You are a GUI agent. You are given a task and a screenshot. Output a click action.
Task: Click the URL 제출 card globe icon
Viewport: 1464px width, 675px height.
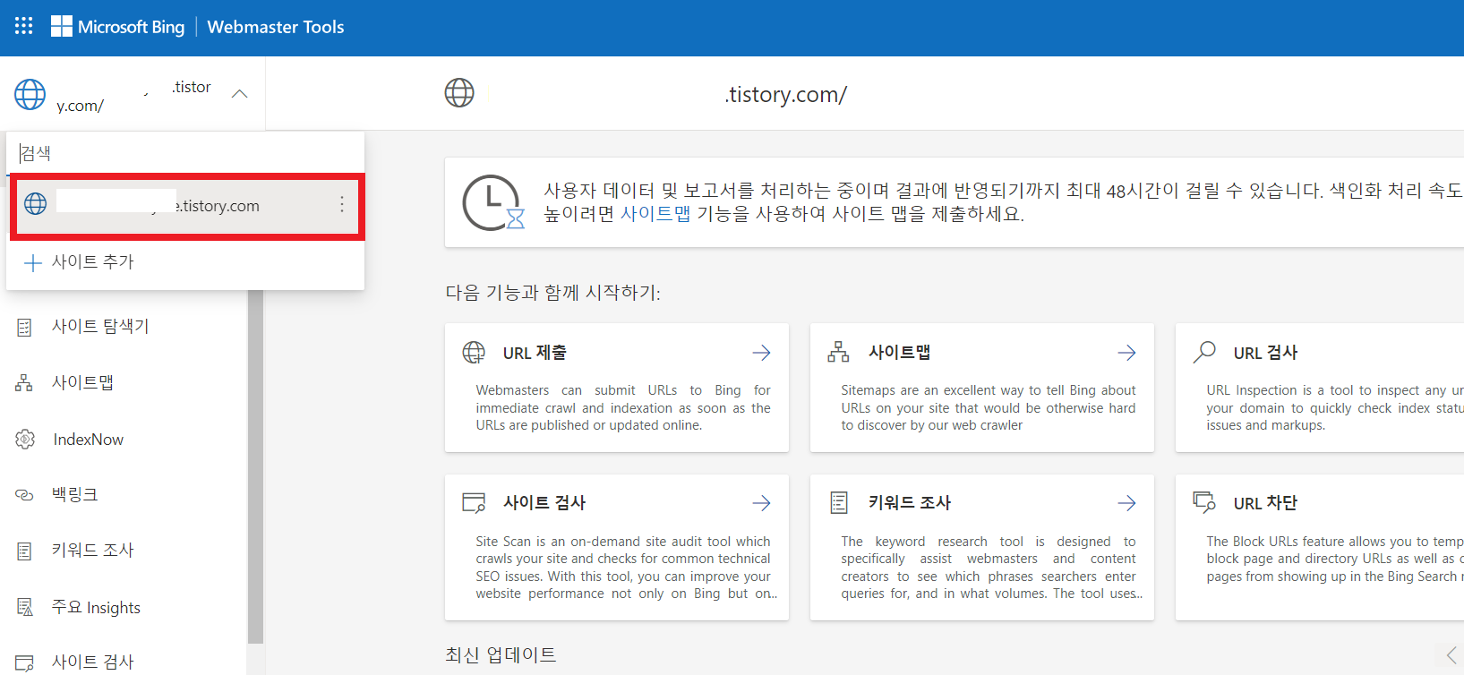click(474, 353)
